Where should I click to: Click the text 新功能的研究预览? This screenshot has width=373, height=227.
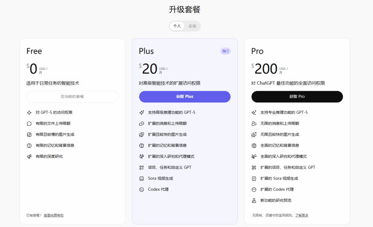[x=276, y=200]
